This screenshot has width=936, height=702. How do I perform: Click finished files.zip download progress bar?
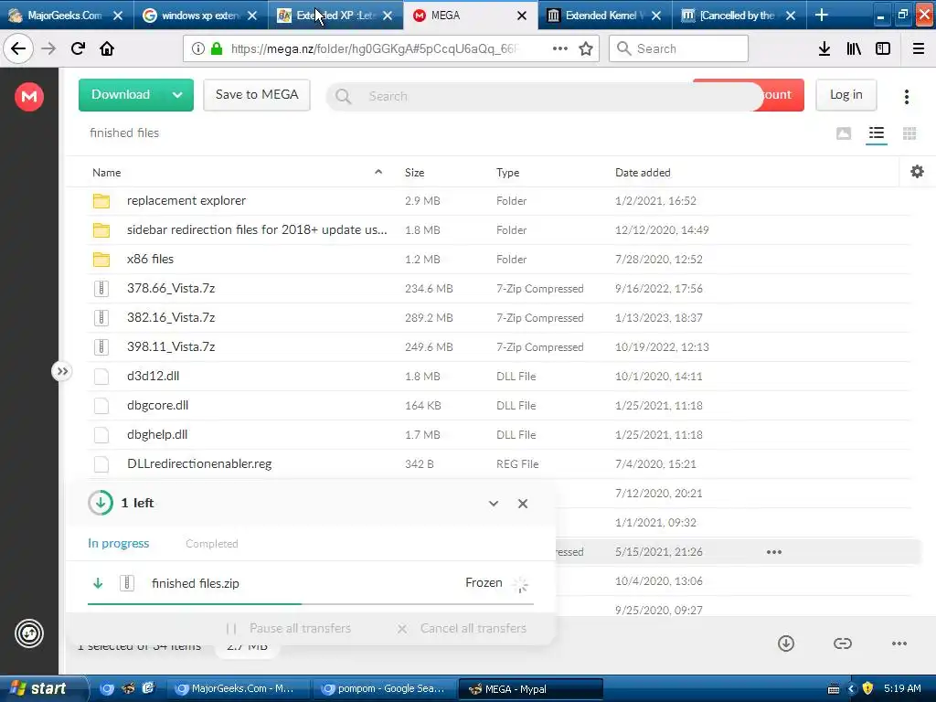coord(311,604)
